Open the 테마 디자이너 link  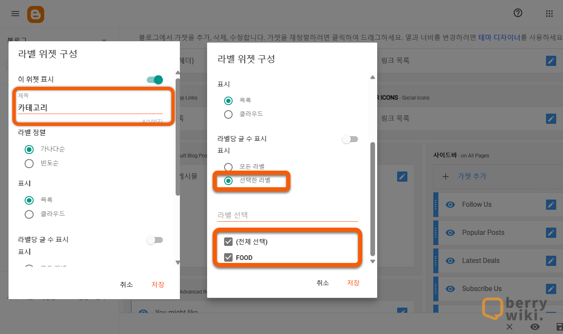coord(499,37)
